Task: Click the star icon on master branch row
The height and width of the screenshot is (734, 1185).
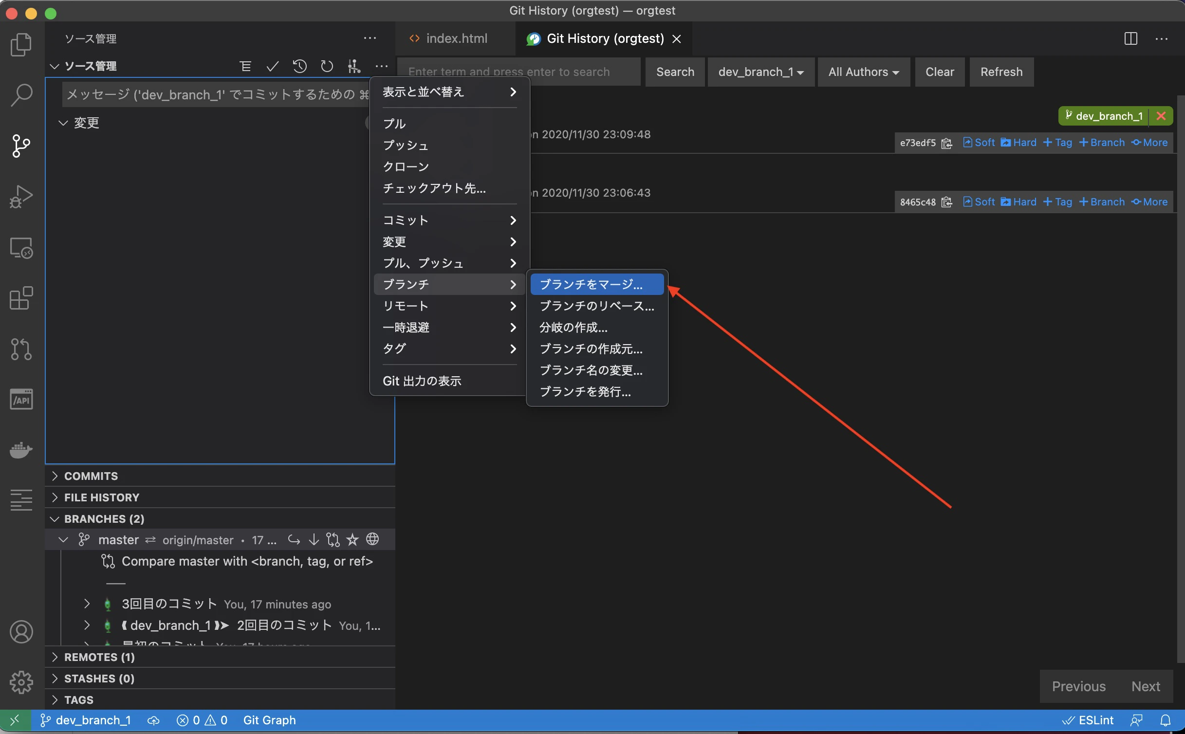Action: [x=352, y=539]
